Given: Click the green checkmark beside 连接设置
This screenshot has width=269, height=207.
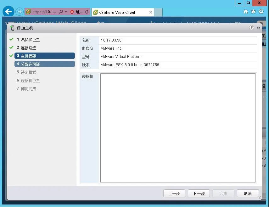Looking at the screenshot, I should point(11,47).
